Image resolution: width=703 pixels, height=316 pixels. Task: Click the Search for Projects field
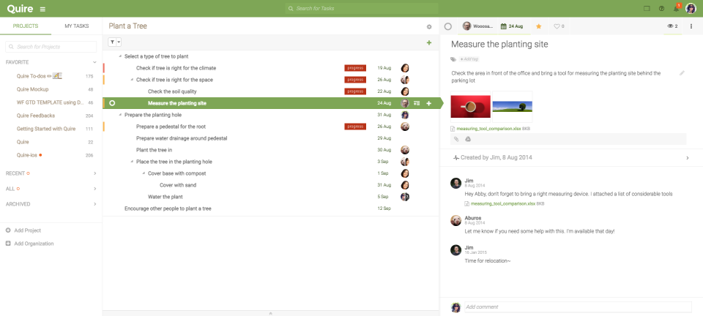pos(51,47)
